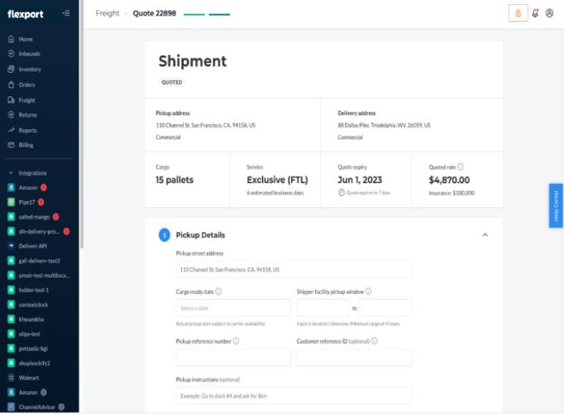Click the Orders bag icon

click(11, 85)
